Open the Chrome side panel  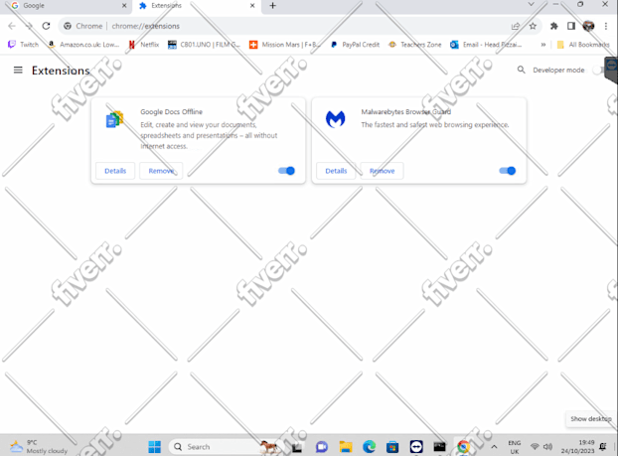(x=570, y=26)
